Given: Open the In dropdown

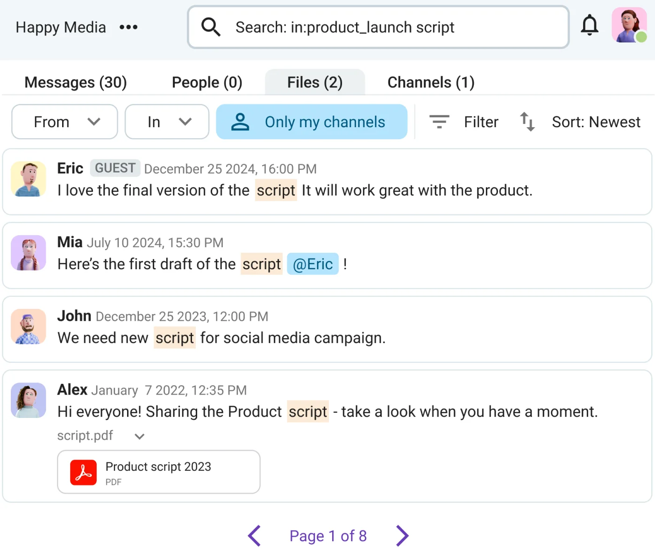Looking at the screenshot, I should coord(167,122).
